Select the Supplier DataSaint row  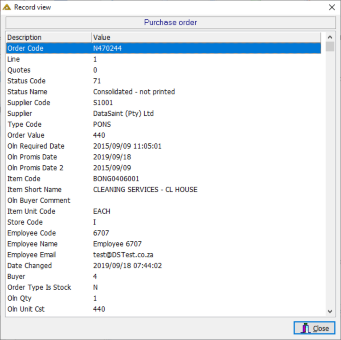(164, 113)
